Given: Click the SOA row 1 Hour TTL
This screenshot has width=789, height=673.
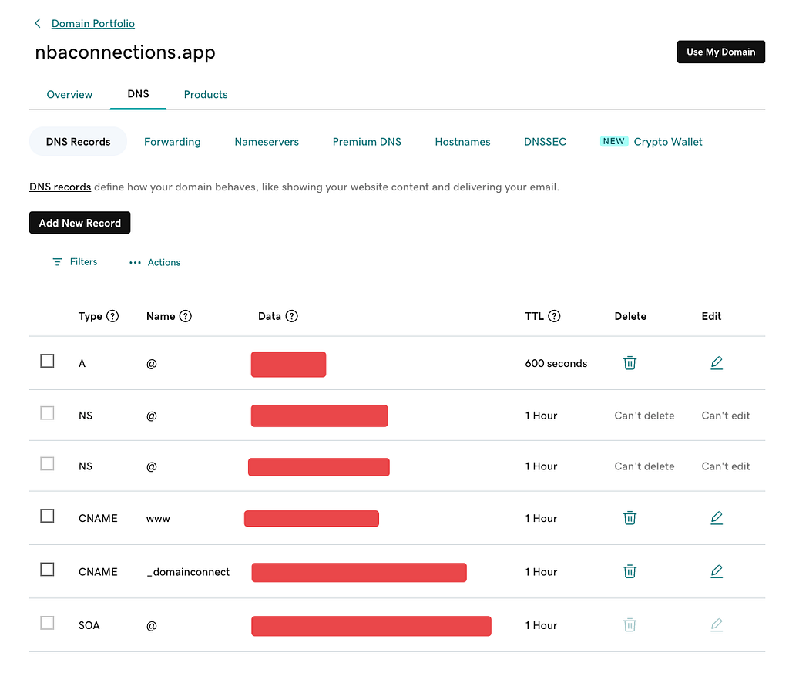Looking at the screenshot, I should point(541,625).
